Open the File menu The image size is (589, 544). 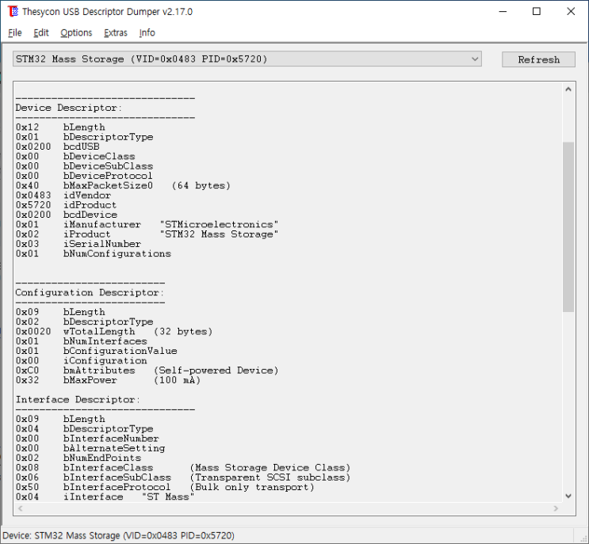click(14, 32)
